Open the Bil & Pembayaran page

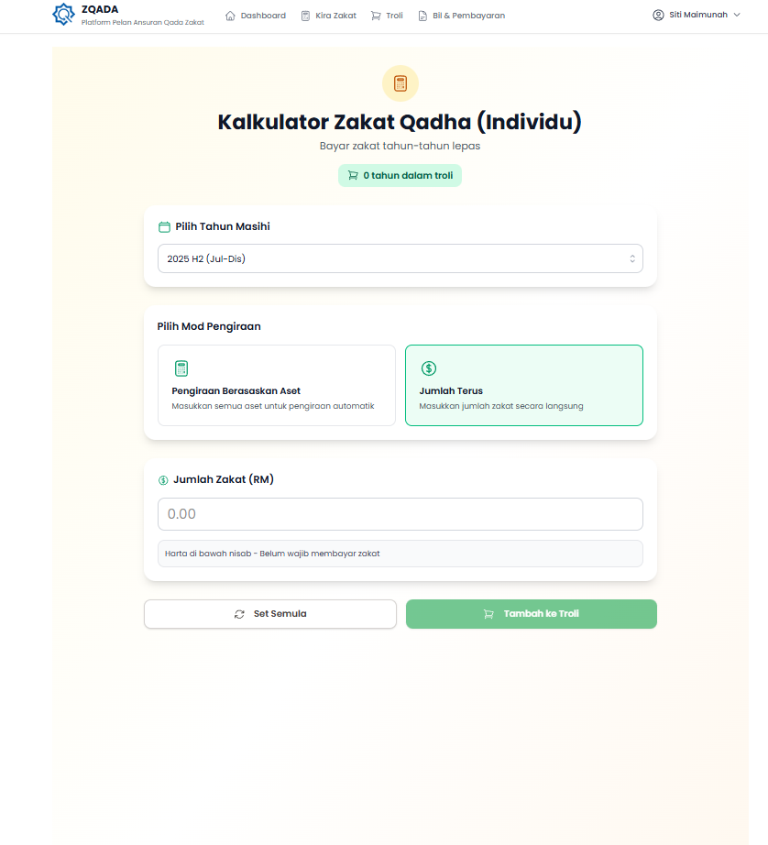[x=468, y=16]
